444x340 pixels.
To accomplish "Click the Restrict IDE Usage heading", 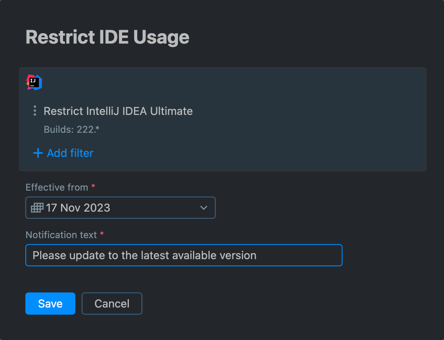I will click(x=107, y=37).
